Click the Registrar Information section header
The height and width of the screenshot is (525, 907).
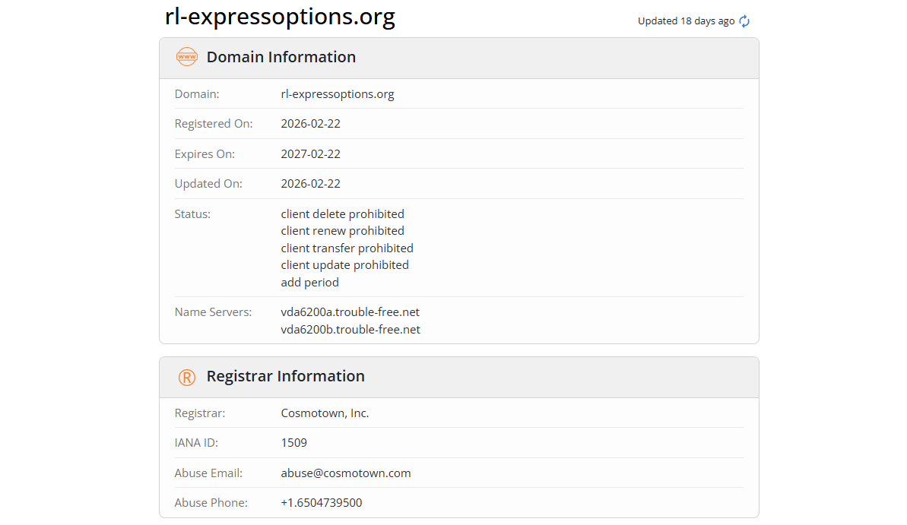(x=285, y=376)
